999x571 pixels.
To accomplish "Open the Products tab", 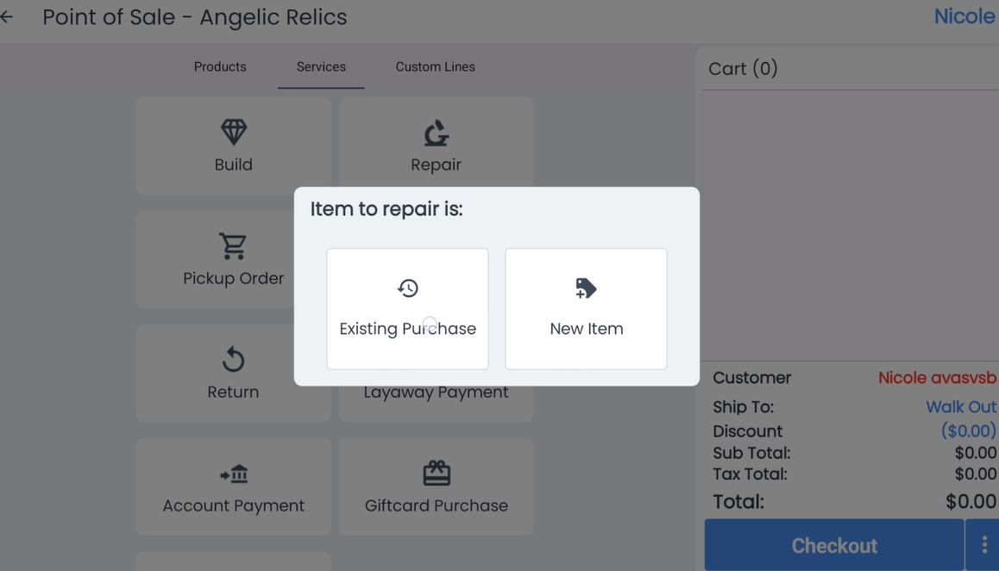I will pos(220,67).
